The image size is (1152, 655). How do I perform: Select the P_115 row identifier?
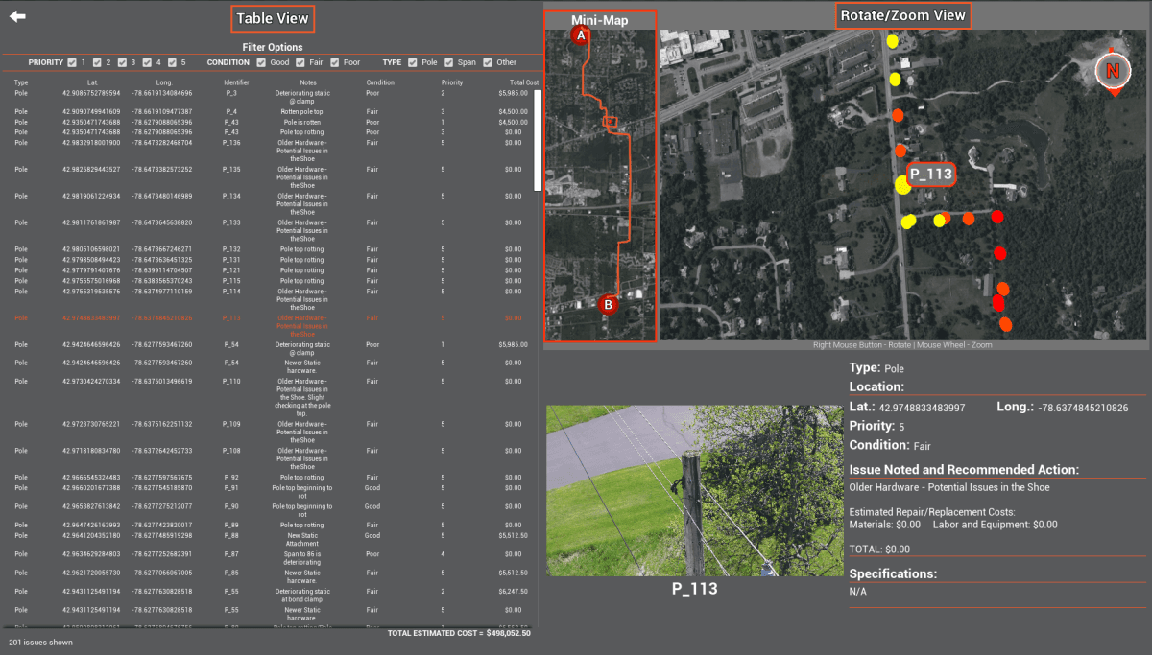click(231, 281)
